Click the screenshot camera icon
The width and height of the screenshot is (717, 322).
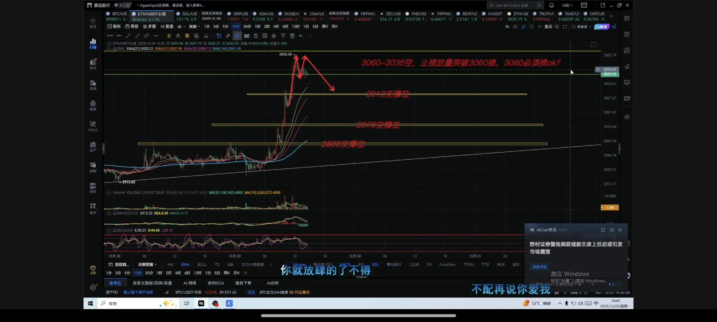pyautogui.click(x=515, y=27)
